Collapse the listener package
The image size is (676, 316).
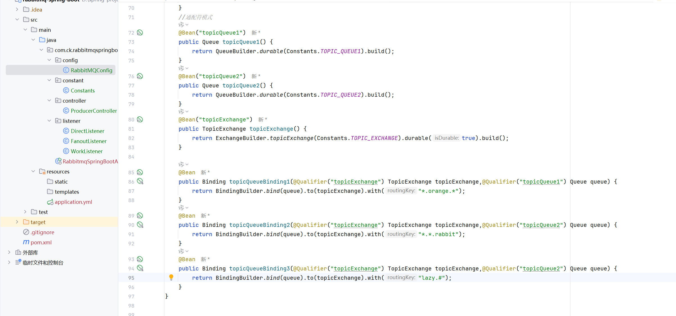[x=49, y=121]
